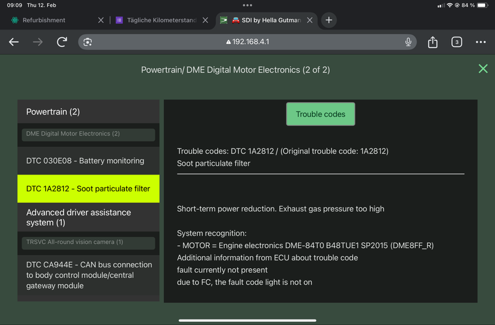Select DTC 1A2812 Soot particulate filter
The width and height of the screenshot is (495, 325).
[88, 189]
